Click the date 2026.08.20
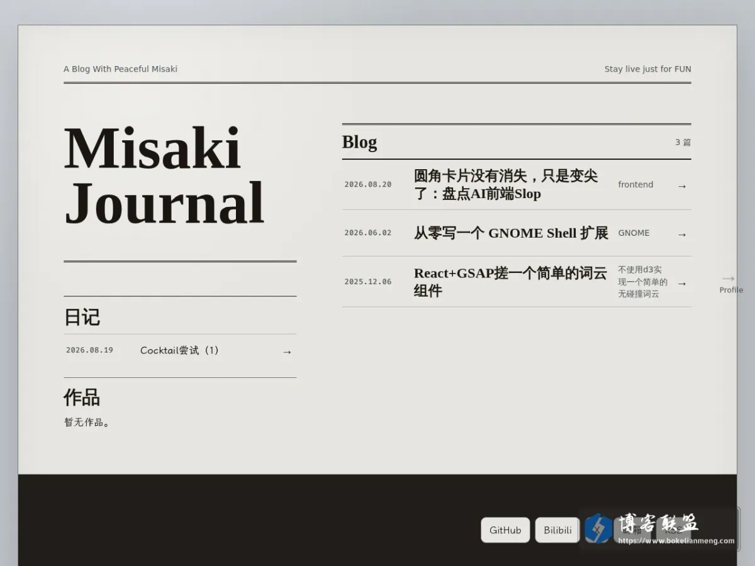Screen dimensions: 755x566 tap(367, 185)
